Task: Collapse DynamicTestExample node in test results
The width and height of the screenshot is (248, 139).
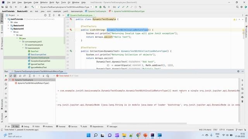Action: pyautogui.click(x=10, y=80)
